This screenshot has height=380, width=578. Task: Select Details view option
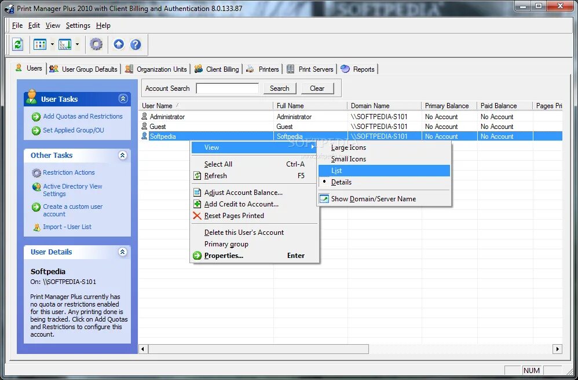point(384,182)
